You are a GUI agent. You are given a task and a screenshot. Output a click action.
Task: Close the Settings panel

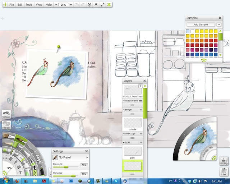87,151
